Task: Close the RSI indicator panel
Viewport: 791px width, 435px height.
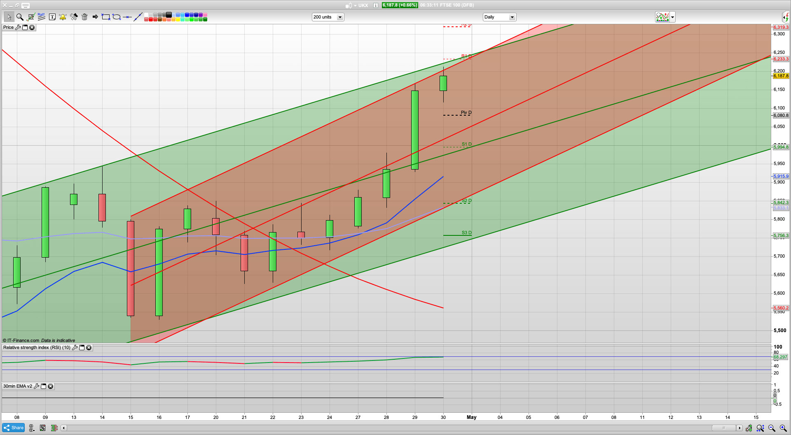Action: [89, 348]
